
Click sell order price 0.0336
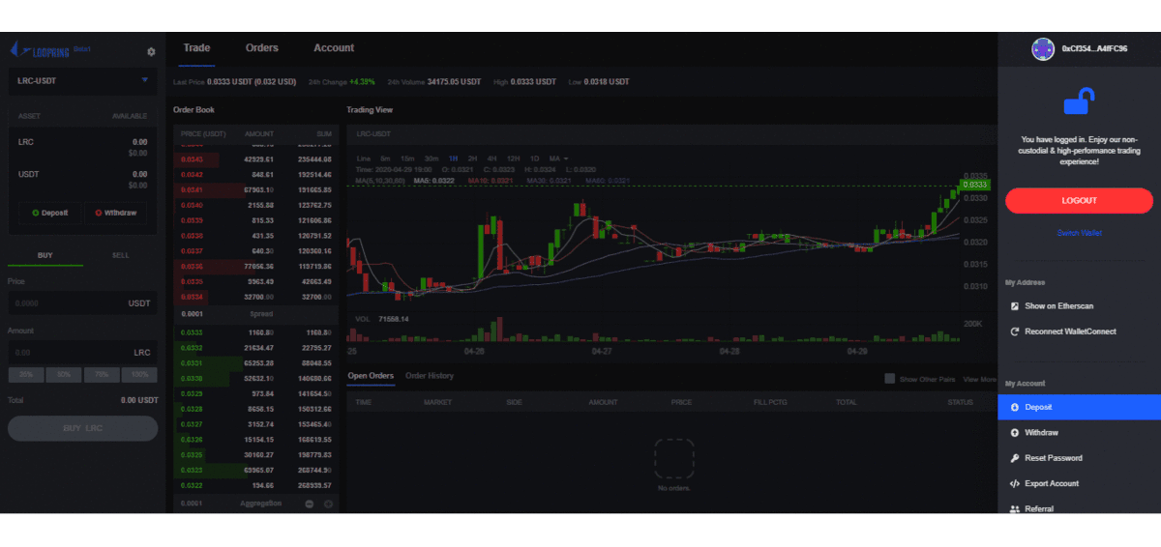tap(193, 266)
